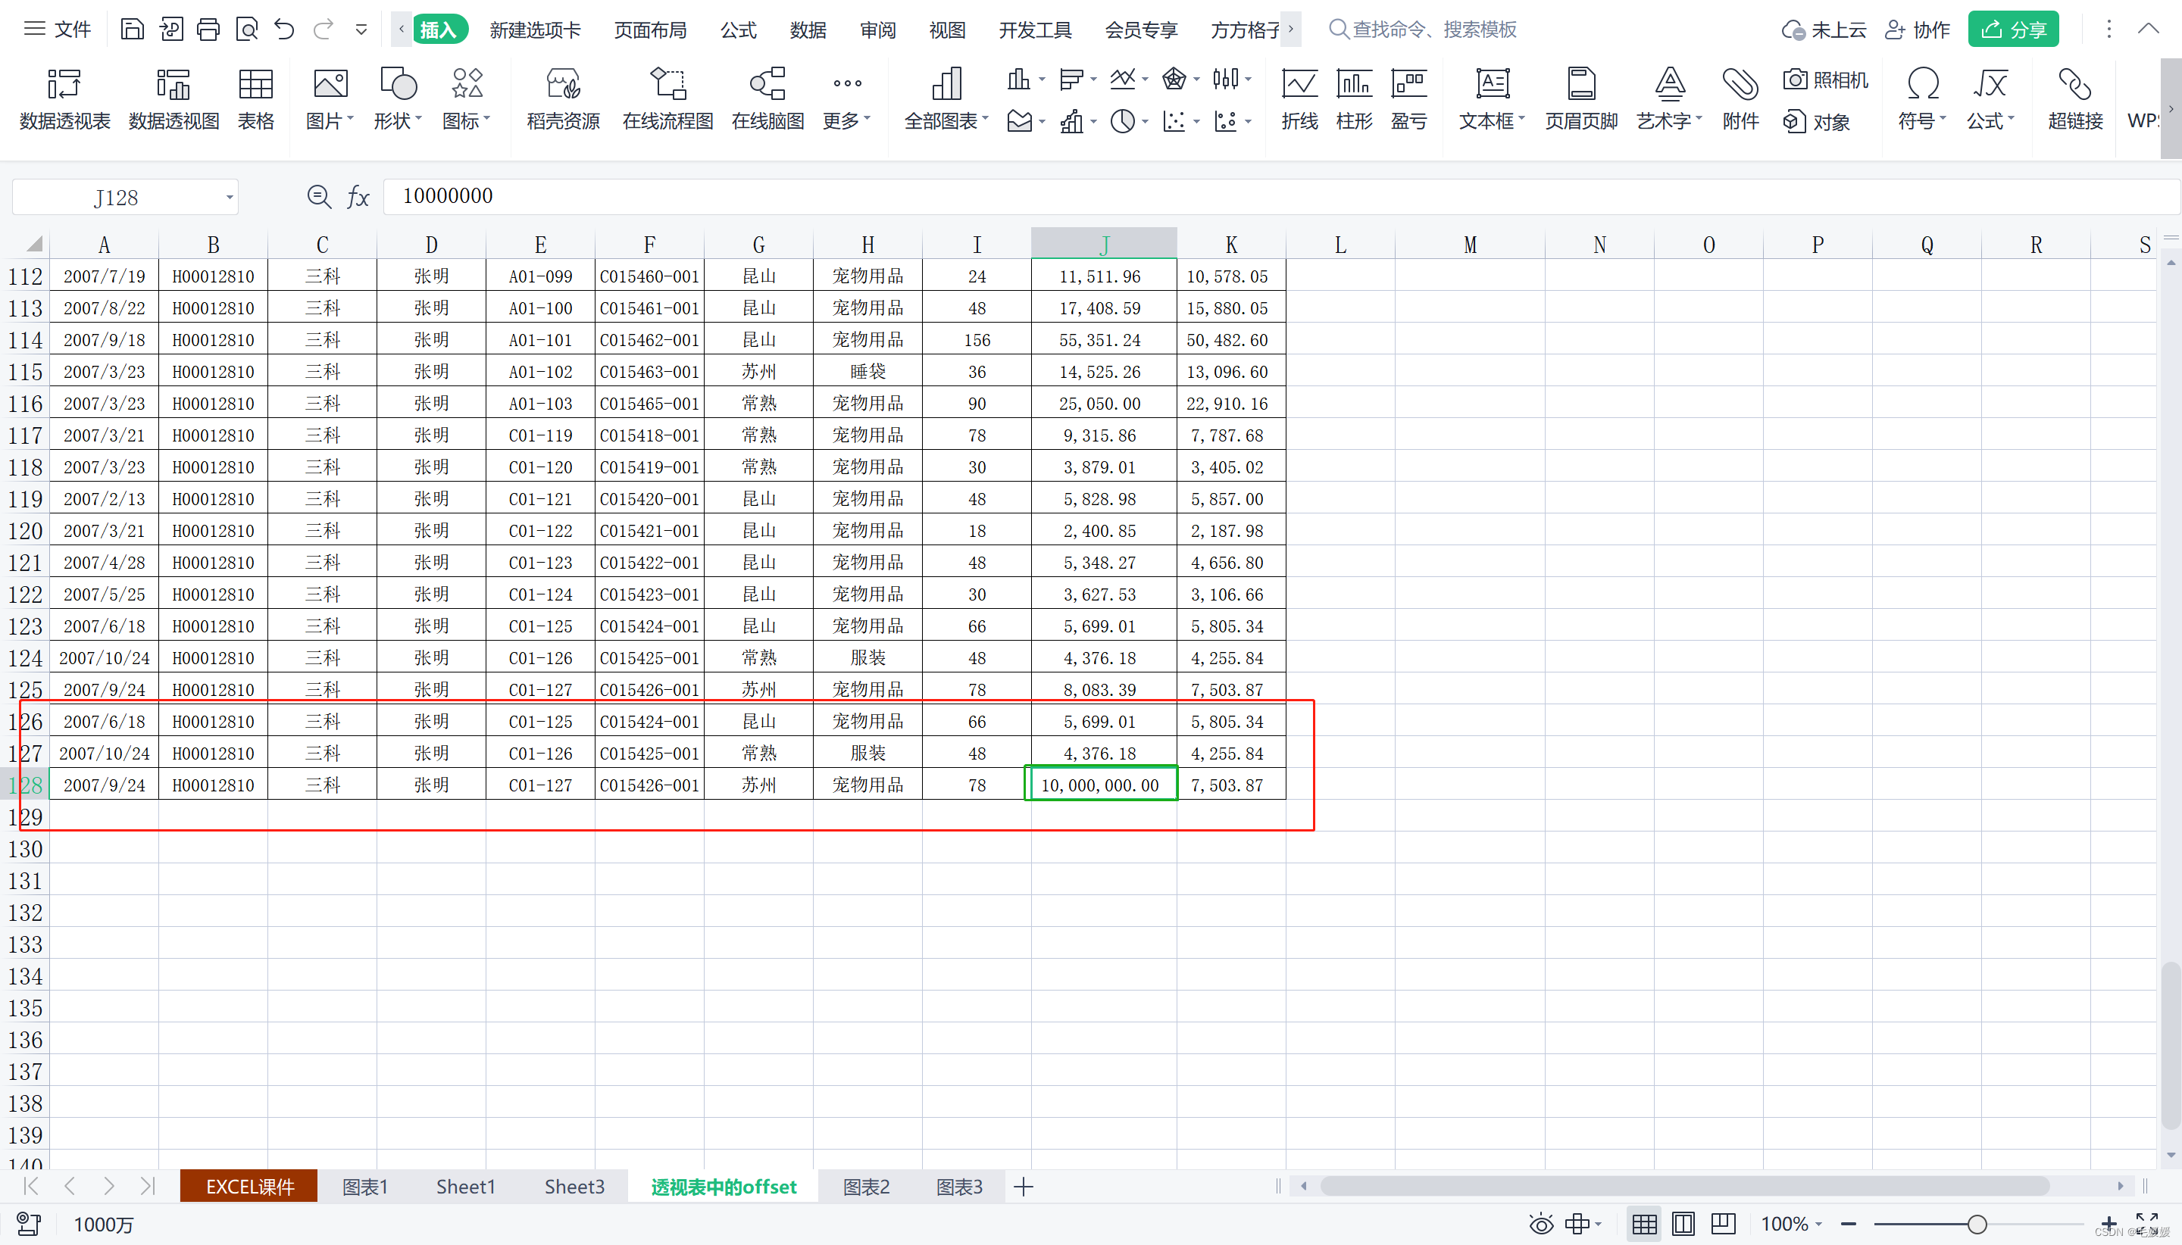Open the 稻壳资源 resource library
Image resolution: width=2182 pixels, height=1245 pixels.
click(563, 99)
